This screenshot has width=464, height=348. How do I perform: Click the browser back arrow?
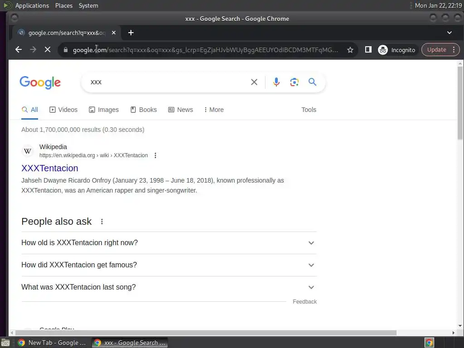point(18,50)
